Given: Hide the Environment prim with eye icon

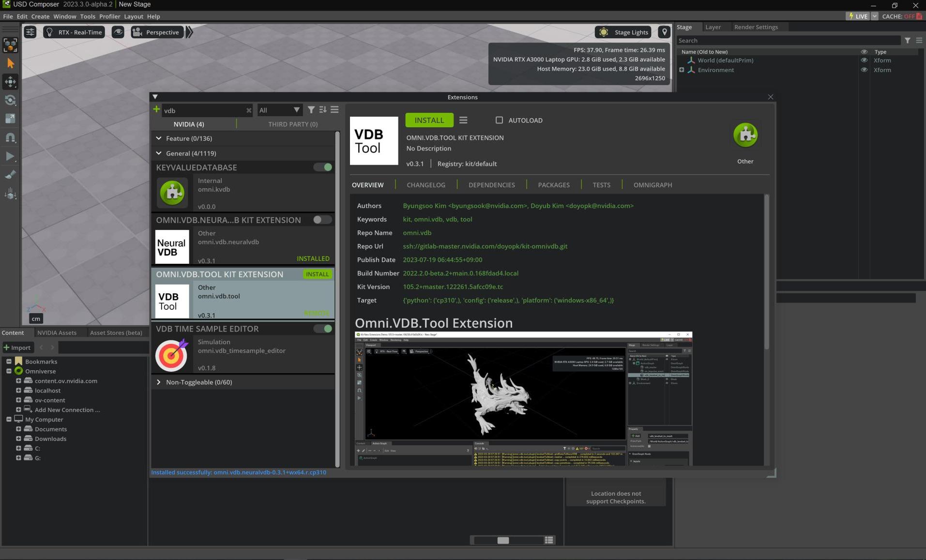Looking at the screenshot, I should pos(864,70).
